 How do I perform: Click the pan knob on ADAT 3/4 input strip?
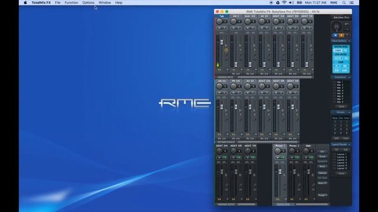[276, 21]
